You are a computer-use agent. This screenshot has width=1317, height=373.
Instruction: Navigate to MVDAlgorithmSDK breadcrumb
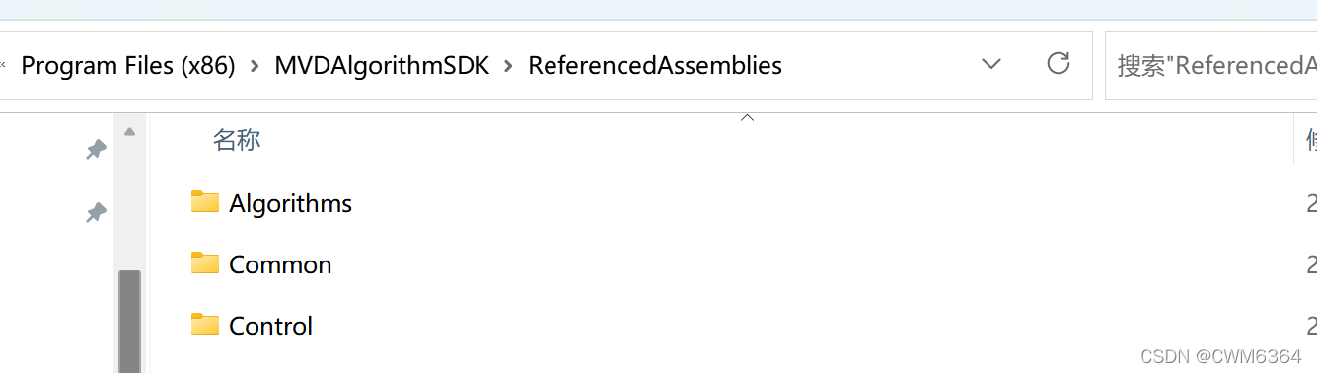[x=382, y=66]
